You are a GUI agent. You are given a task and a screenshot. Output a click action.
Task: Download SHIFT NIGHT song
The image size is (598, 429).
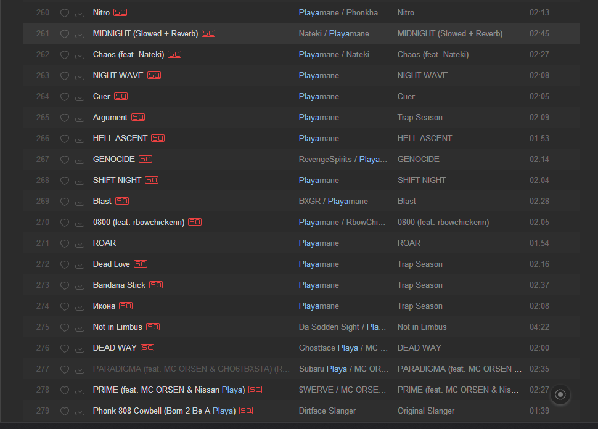80,181
